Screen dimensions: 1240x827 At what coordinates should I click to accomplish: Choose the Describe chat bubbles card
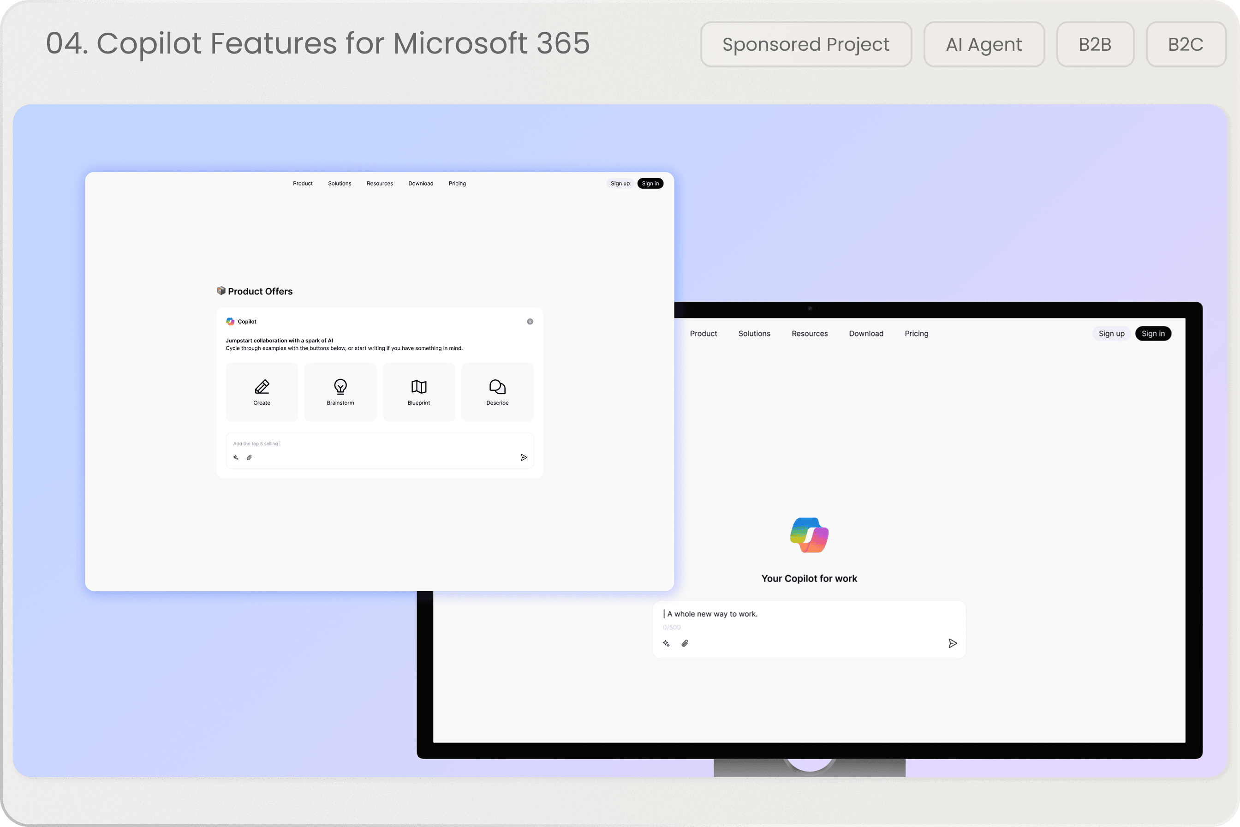pyautogui.click(x=498, y=392)
